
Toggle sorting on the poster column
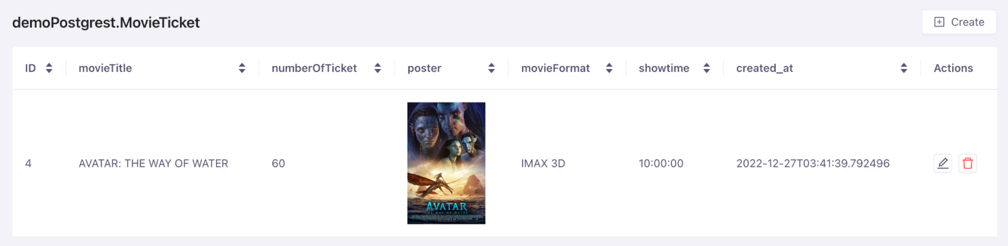click(x=491, y=68)
